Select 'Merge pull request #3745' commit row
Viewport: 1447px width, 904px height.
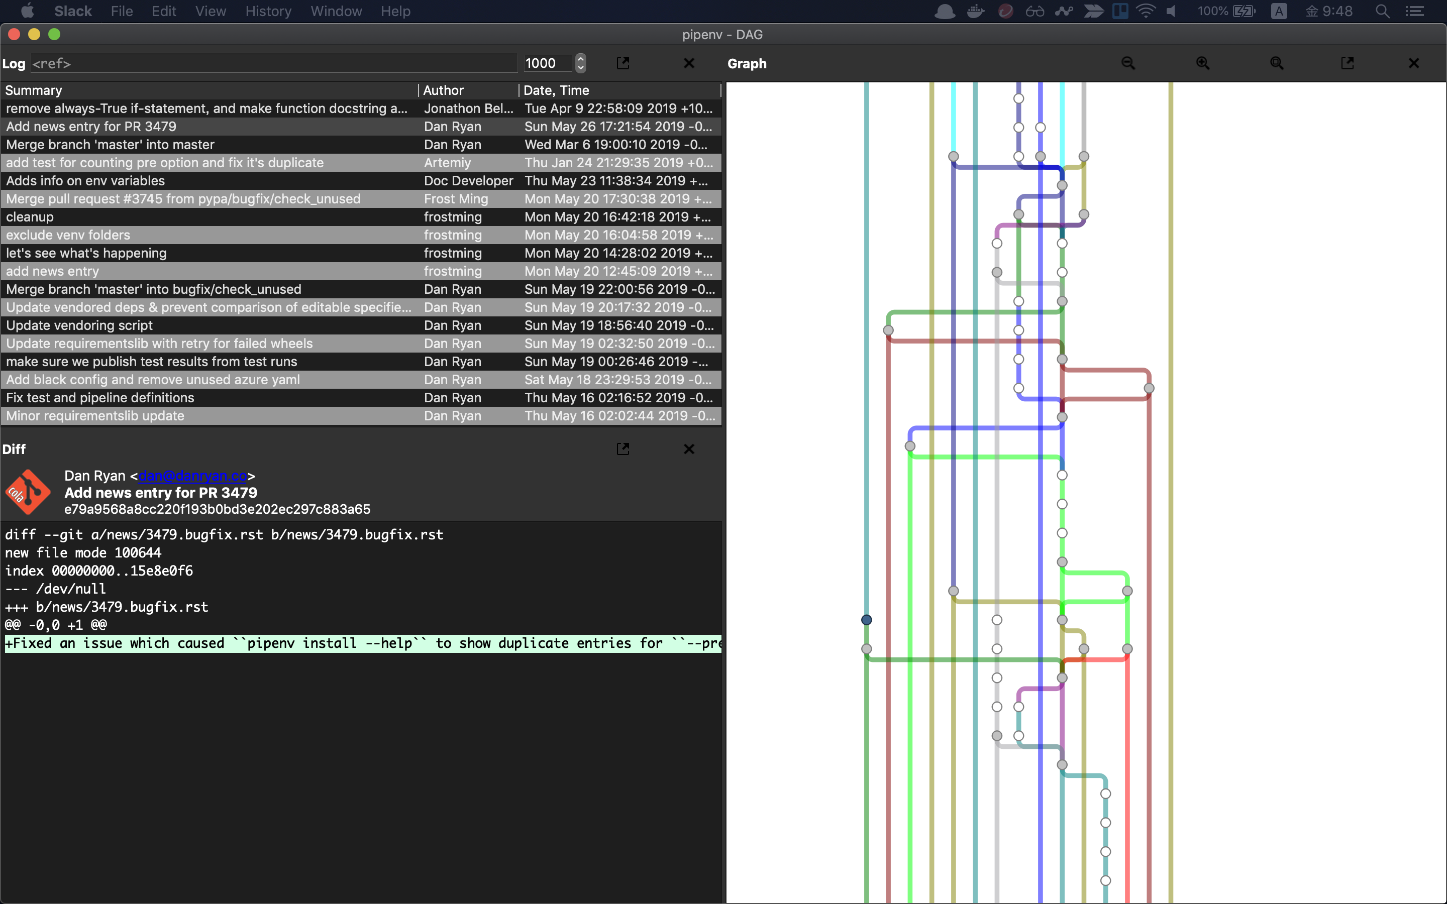coord(361,199)
